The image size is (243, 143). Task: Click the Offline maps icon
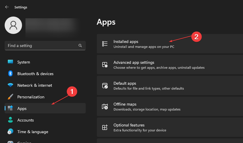coord(105,106)
